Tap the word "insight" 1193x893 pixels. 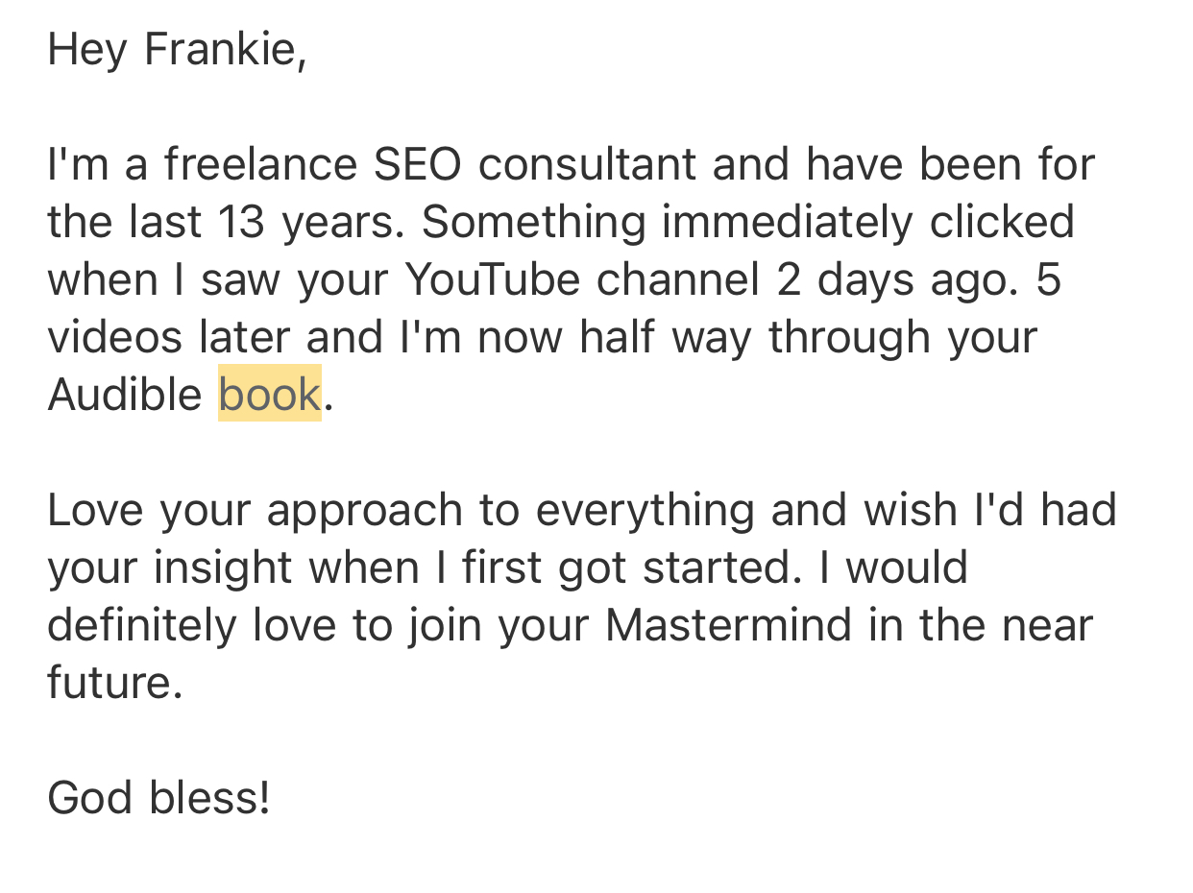[x=222, y=567]
